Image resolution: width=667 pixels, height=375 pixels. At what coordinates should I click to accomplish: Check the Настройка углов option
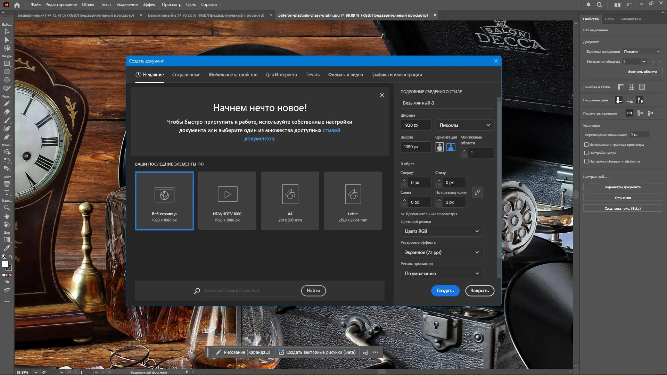[x=587, y=153]
